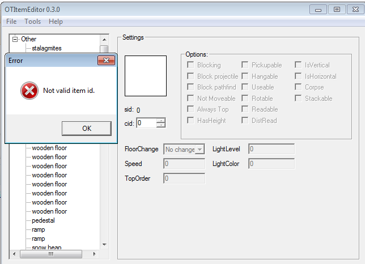
Task: Select the stalagmites tree item
Action: click(x=46, y=48)
